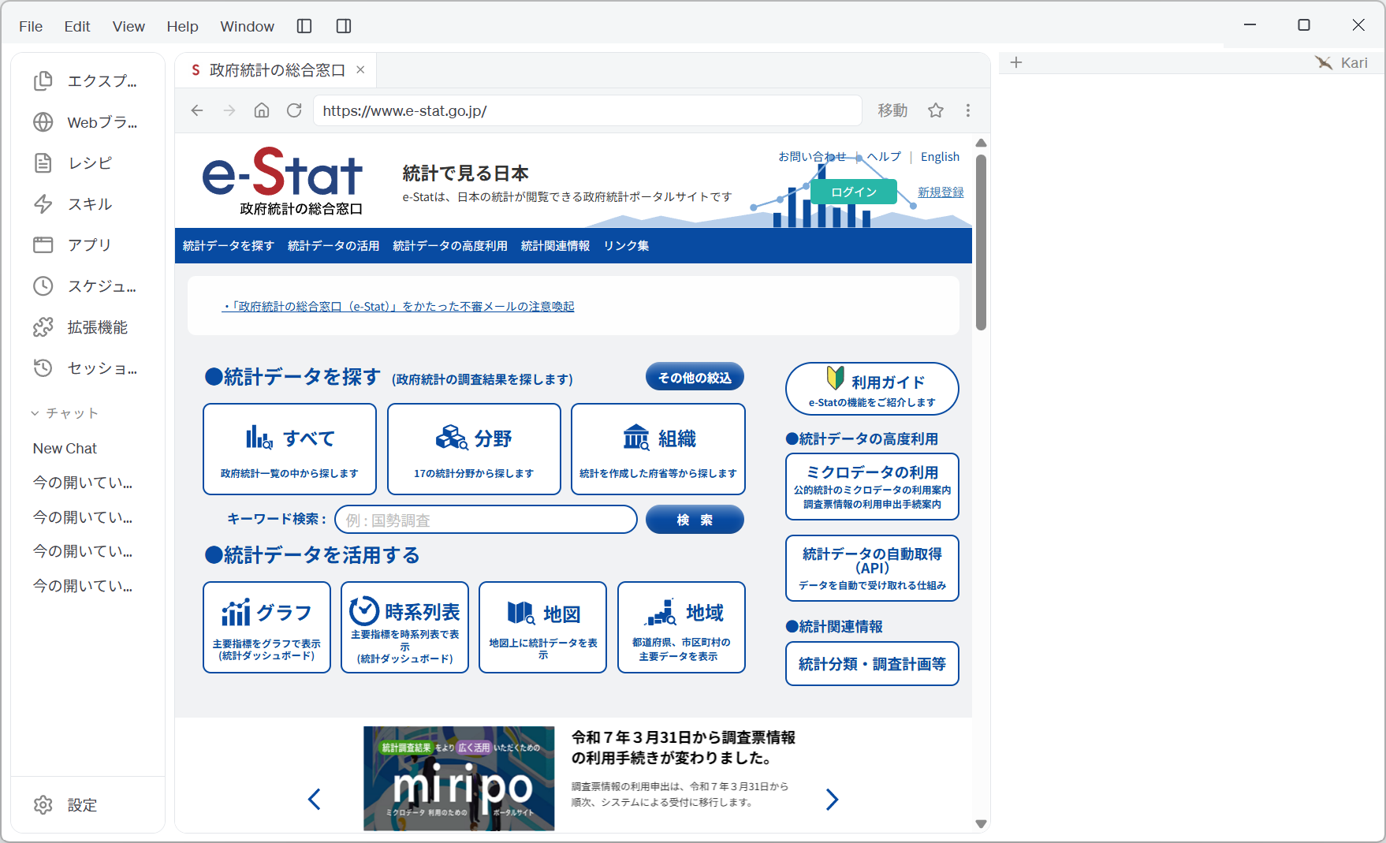
Task: Follow the 新規登録 link
Action: pyautogui.click(x=941, y=192)
